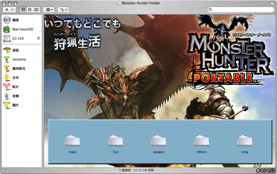Screen dimensions: 277x174
Task: Click the status bar item count text
Action: pos(136,170)
